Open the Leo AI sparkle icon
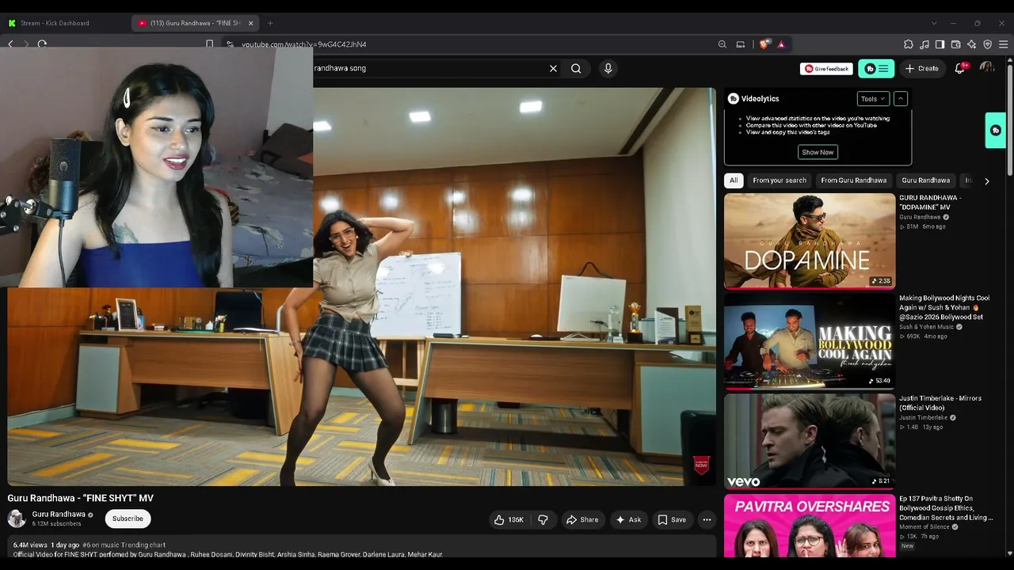The width and height of the screenshot is (1014, 570). [971, 44]
